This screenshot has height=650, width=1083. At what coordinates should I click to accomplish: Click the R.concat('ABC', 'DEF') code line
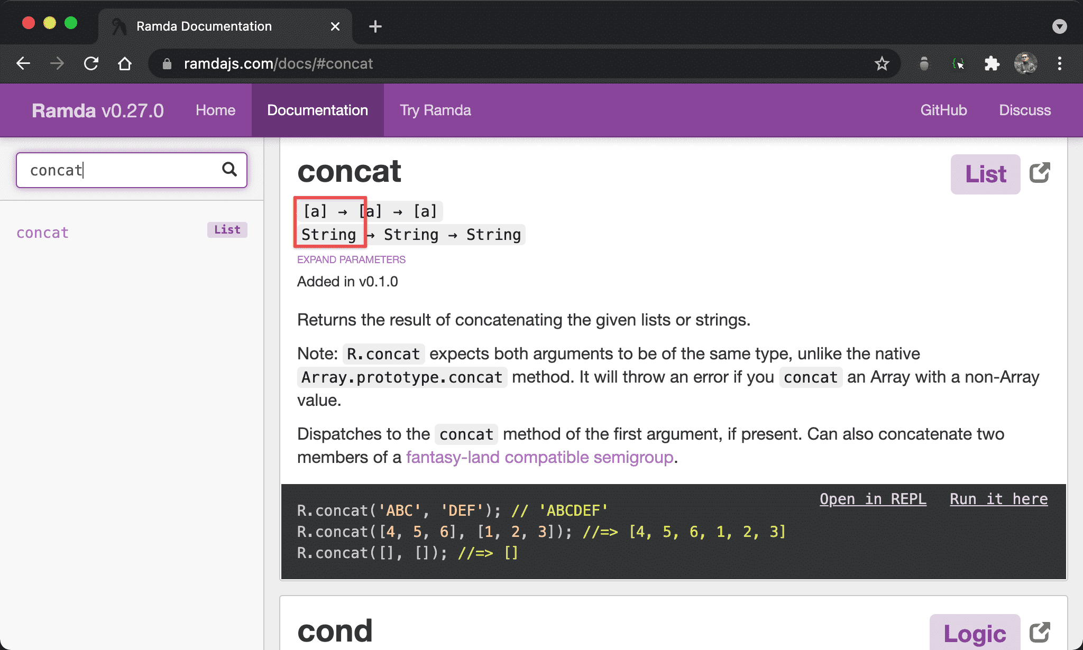coord(453,510)
